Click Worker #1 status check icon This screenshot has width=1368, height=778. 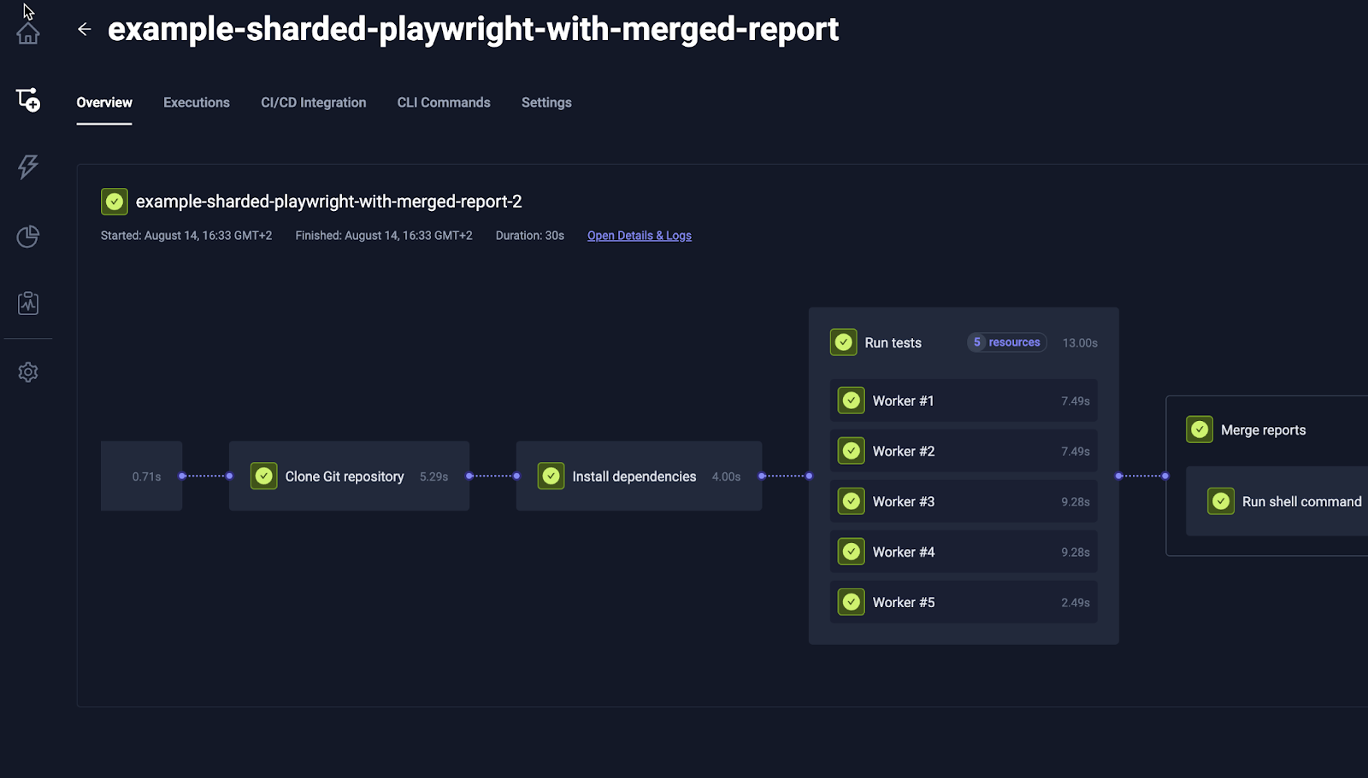click(x=852, y=401)
